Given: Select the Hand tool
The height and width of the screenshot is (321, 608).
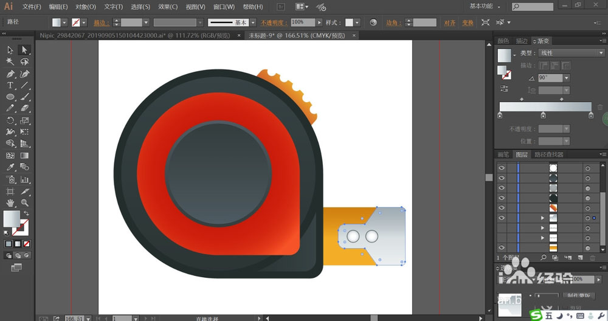Looking at the screenshot, I should point(10,203).
